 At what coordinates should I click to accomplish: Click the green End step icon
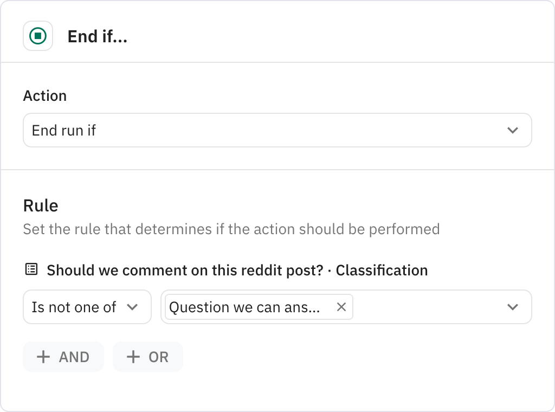(37, 36)
